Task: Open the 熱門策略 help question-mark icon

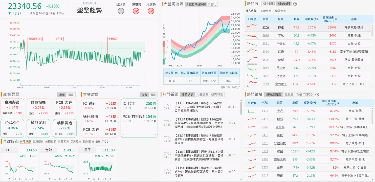Action: [x=317, y=95]
